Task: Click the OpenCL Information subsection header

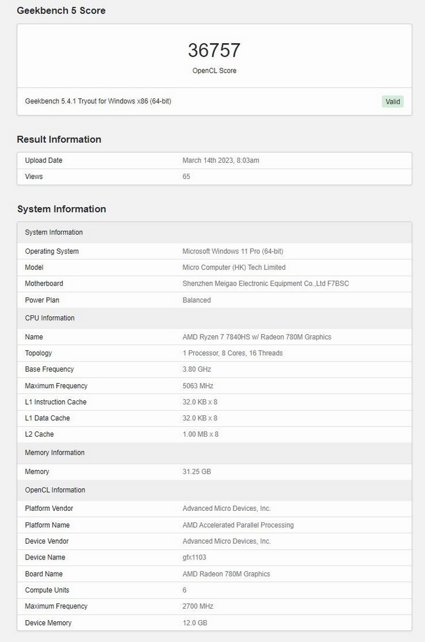Action: (x=55, y=490)
